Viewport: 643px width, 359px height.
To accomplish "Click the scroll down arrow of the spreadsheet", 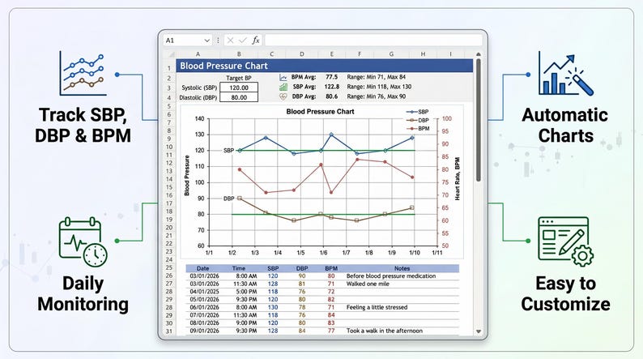I will click(x=478, y=331).
